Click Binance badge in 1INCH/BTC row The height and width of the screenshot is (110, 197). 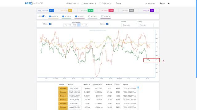click(x=63, y=88)
